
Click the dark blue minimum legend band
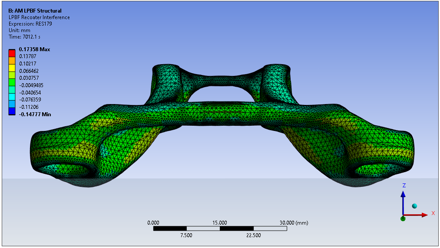pos(12,111)
